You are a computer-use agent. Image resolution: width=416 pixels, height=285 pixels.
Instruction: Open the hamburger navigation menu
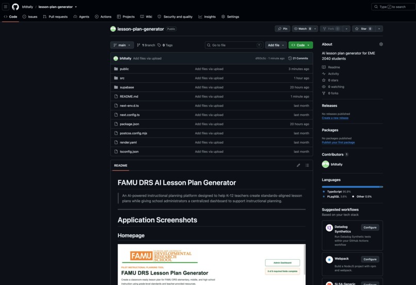click(6, 7)
